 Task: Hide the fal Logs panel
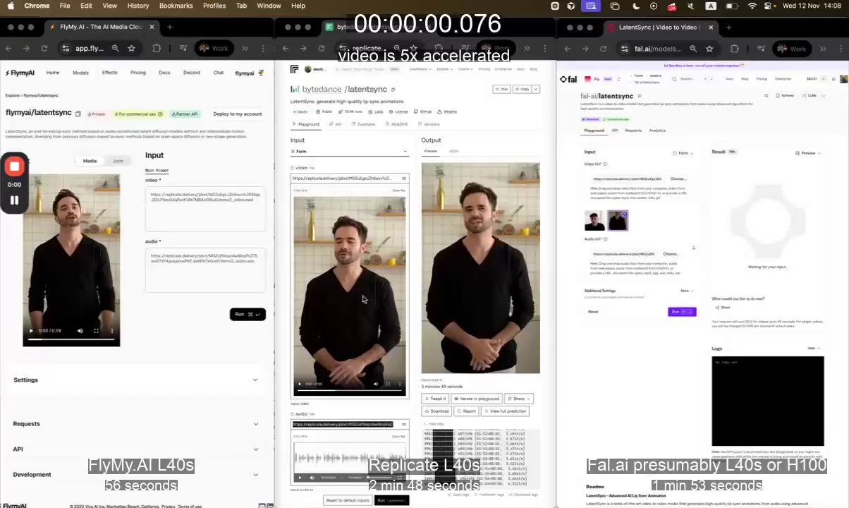click(814, 349)
